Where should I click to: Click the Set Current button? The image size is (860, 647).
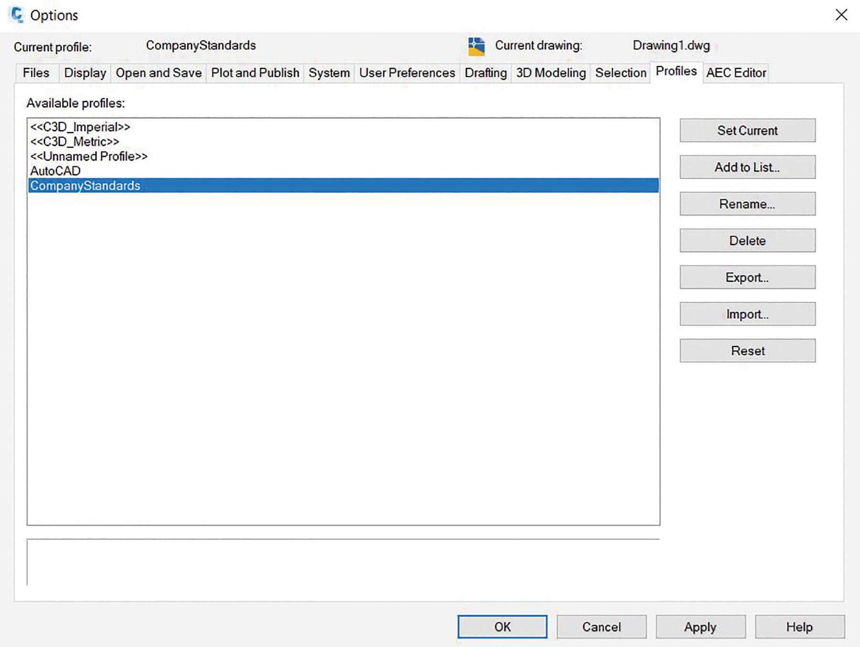(x=747, y=130)
